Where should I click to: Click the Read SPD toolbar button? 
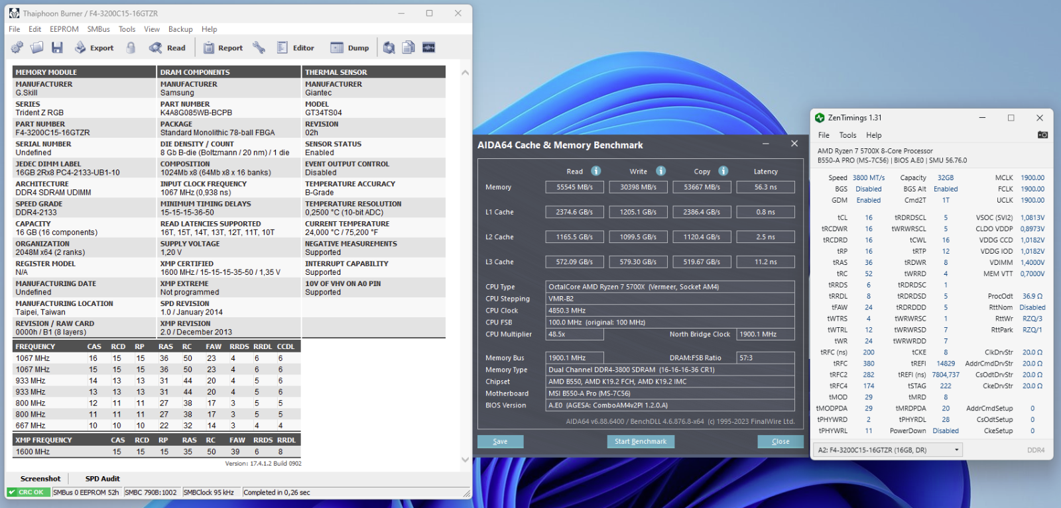168,48
